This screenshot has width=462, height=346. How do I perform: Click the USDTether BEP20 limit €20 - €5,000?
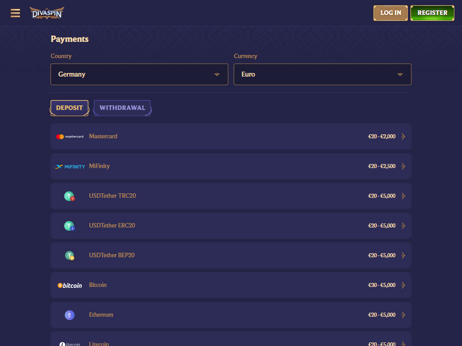[x=382, y=255]
